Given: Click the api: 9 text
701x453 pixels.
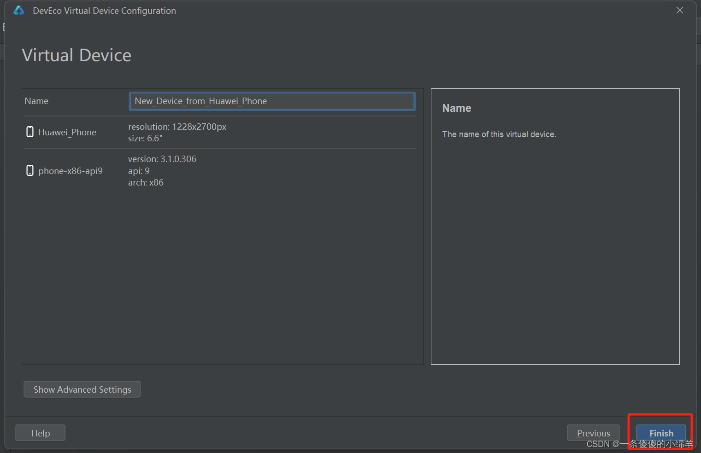Looking at the screenshot, I should (139, 171).
